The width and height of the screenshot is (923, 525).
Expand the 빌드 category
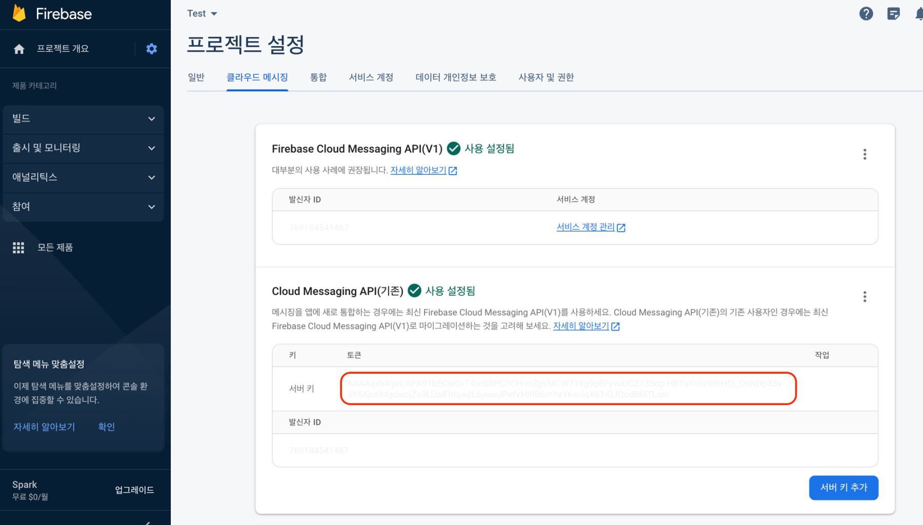(x=83, y=119)
